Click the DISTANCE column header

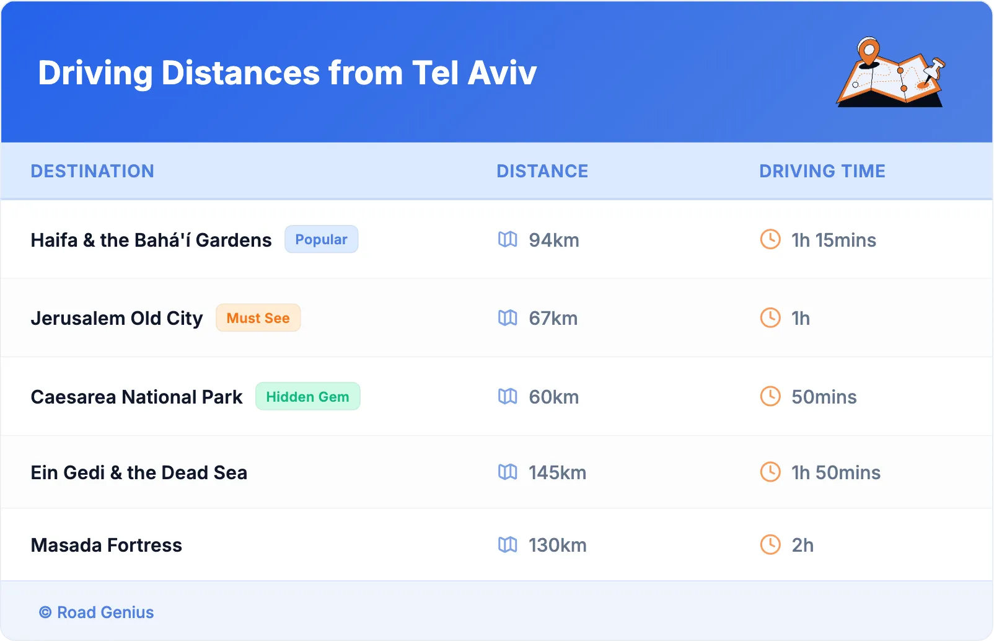tap(542, 171)
